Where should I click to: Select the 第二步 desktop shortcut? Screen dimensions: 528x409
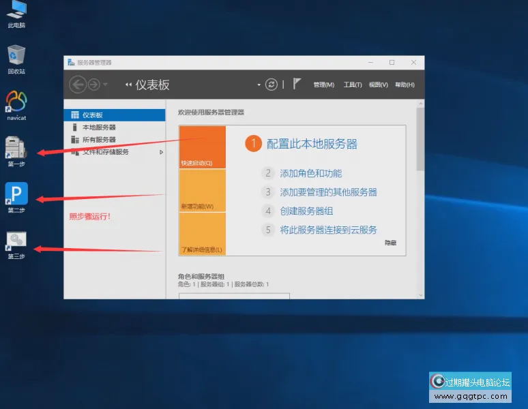[x=16, y=198]
